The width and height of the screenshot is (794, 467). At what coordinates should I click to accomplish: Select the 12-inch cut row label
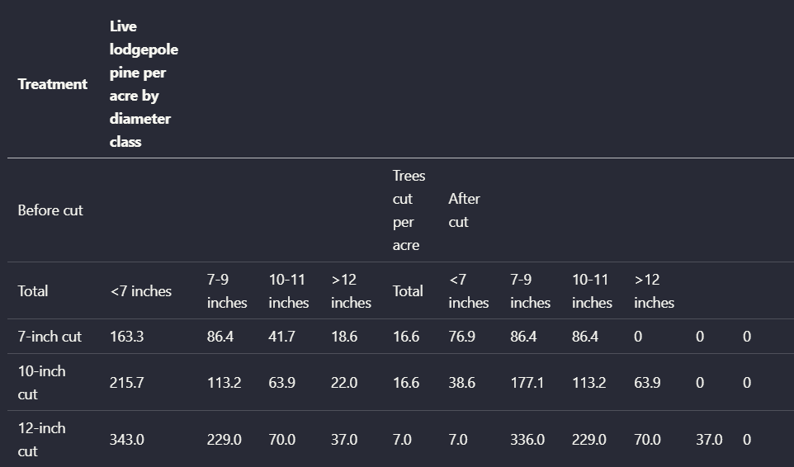(41, 440)
